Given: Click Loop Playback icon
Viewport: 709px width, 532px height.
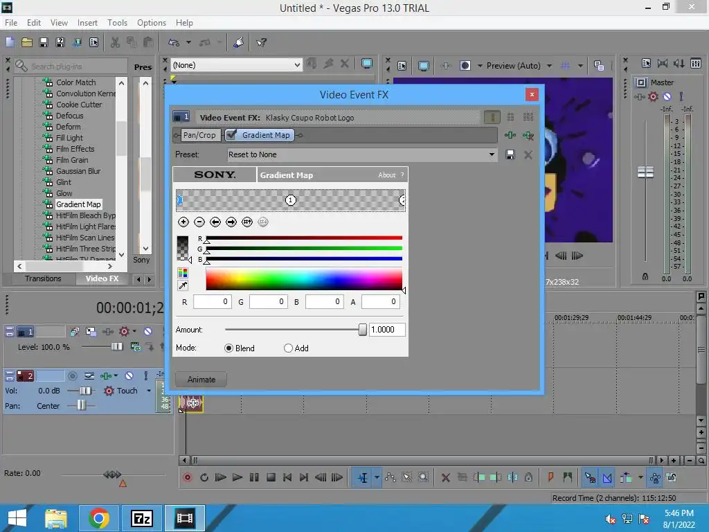Looking at the screenshot, I should pos(204,477).
